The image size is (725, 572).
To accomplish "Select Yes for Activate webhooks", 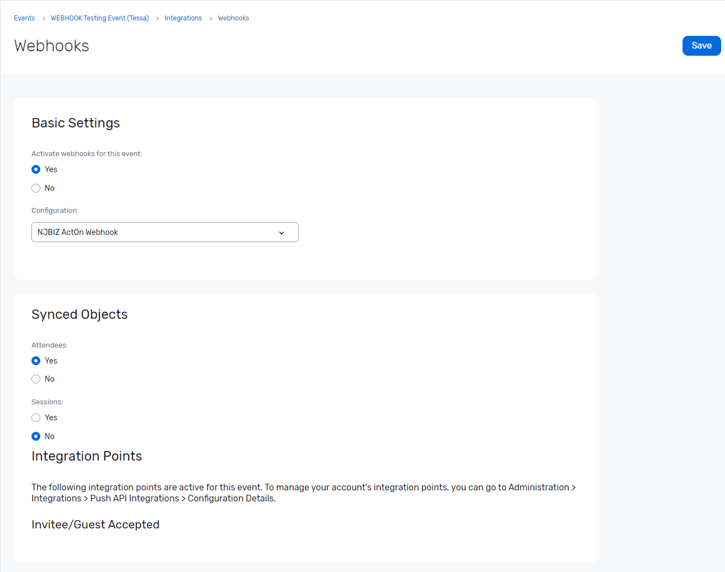I will click(x=36, y=169).
